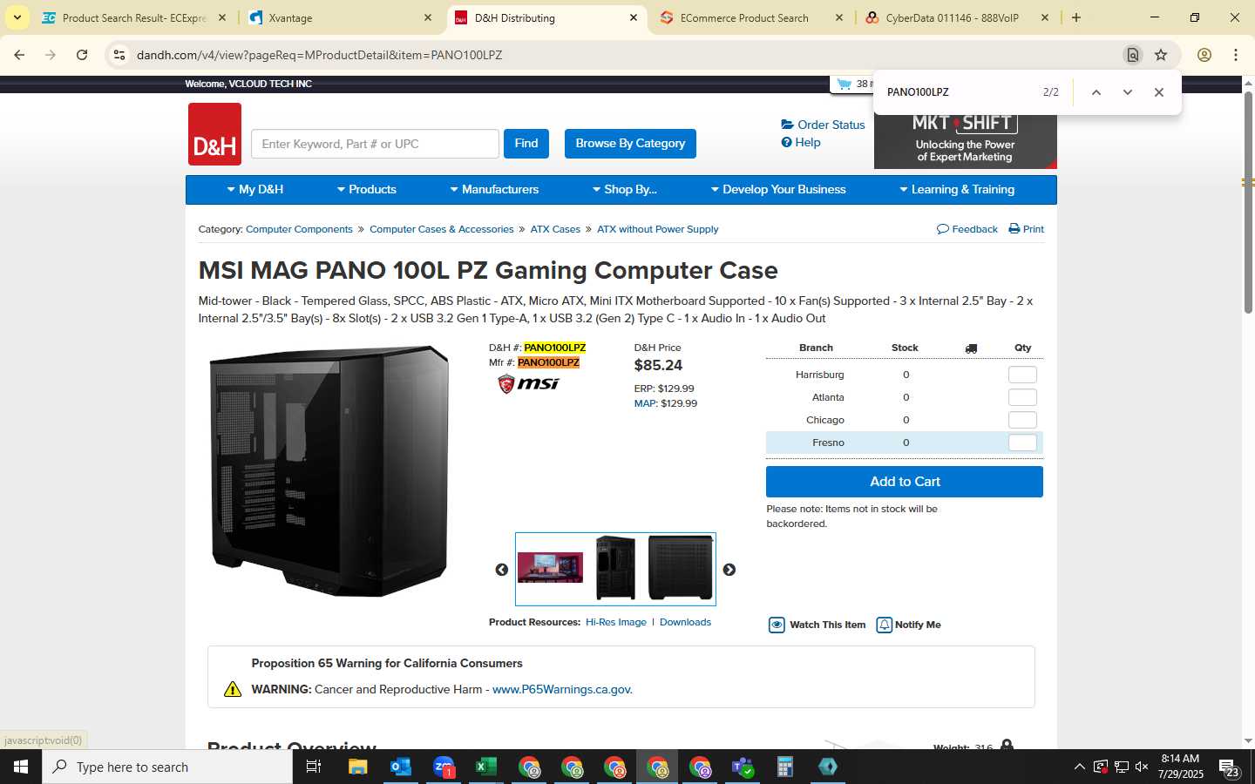
Task: Expand the Shop By... menu
Action: coord(625,189)
